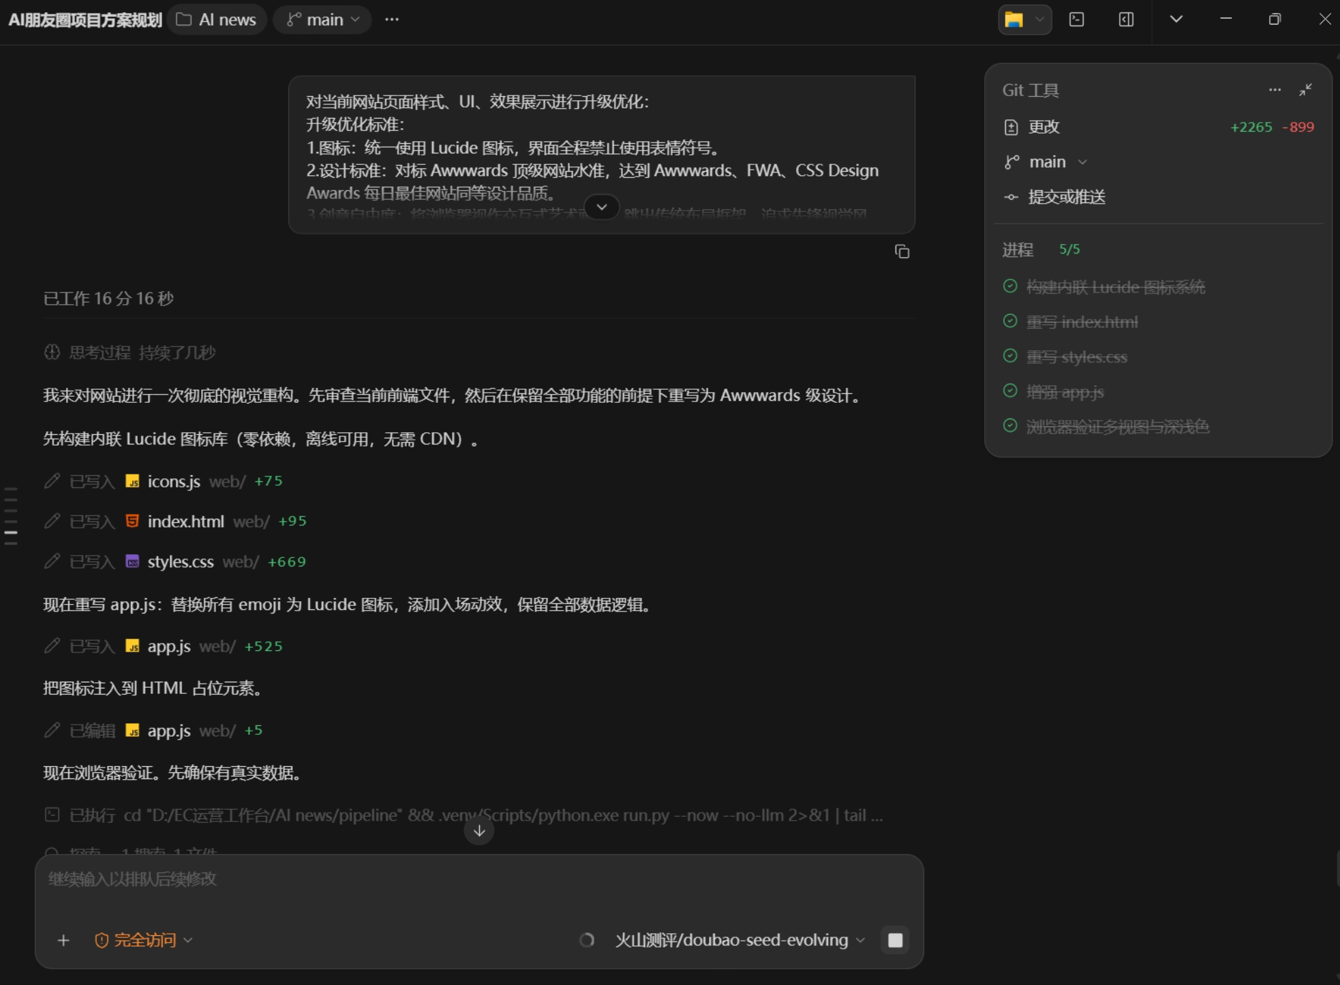Open edited app.js with +5

point(169,731)
